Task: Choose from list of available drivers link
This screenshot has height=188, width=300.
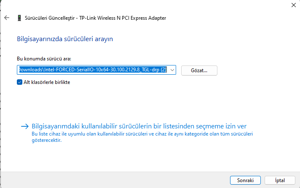Action: tap(139, 126)
